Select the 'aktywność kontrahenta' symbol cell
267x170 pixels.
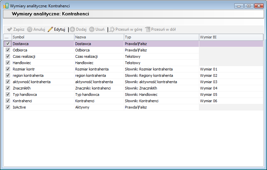pos(43,82)
